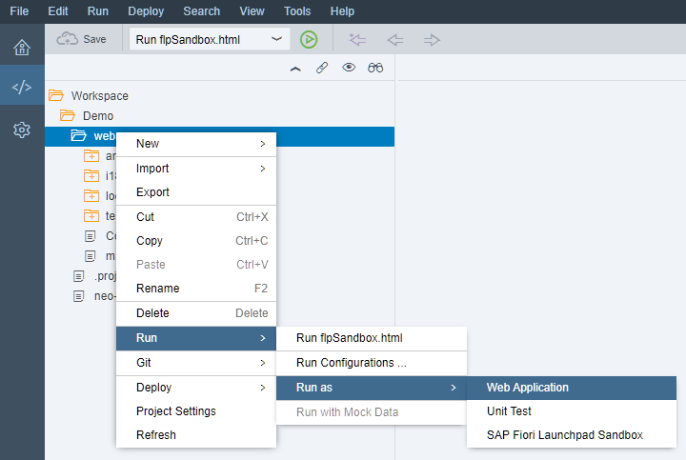Select the Demo folder in workspace tree
686x460 pixels.
tap(97, 116)
